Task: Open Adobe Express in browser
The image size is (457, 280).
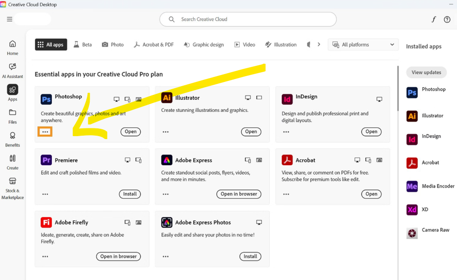Action: [x=239, y=194]
